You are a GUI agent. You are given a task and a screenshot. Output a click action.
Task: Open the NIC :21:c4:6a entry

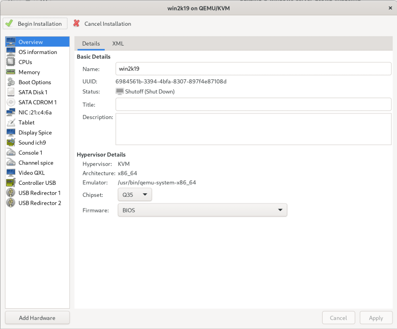(x=37, y=112)
